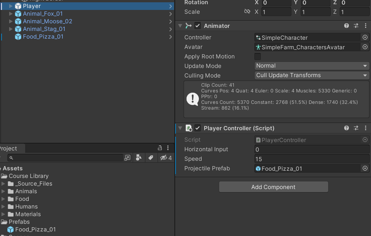
Task: Click the Horizontal Input value field
Action: [x=312, y=150]
